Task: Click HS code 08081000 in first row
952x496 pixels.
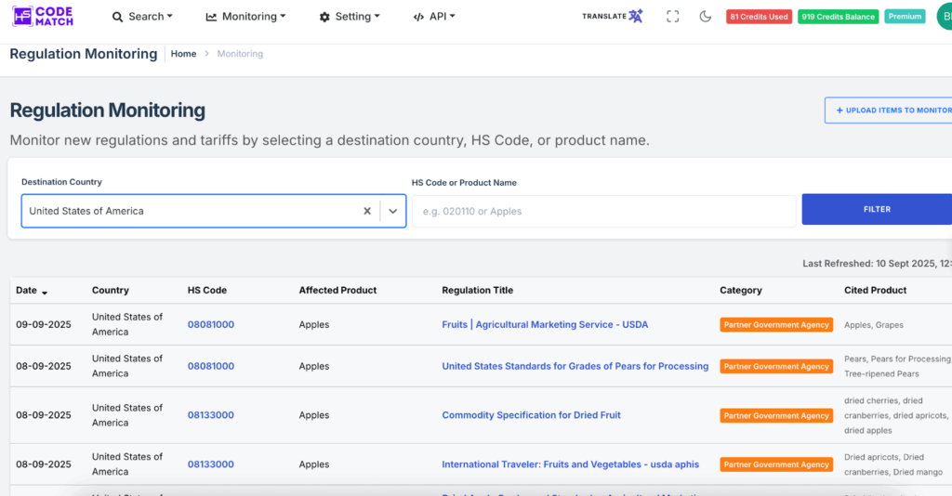Action: 211,325
